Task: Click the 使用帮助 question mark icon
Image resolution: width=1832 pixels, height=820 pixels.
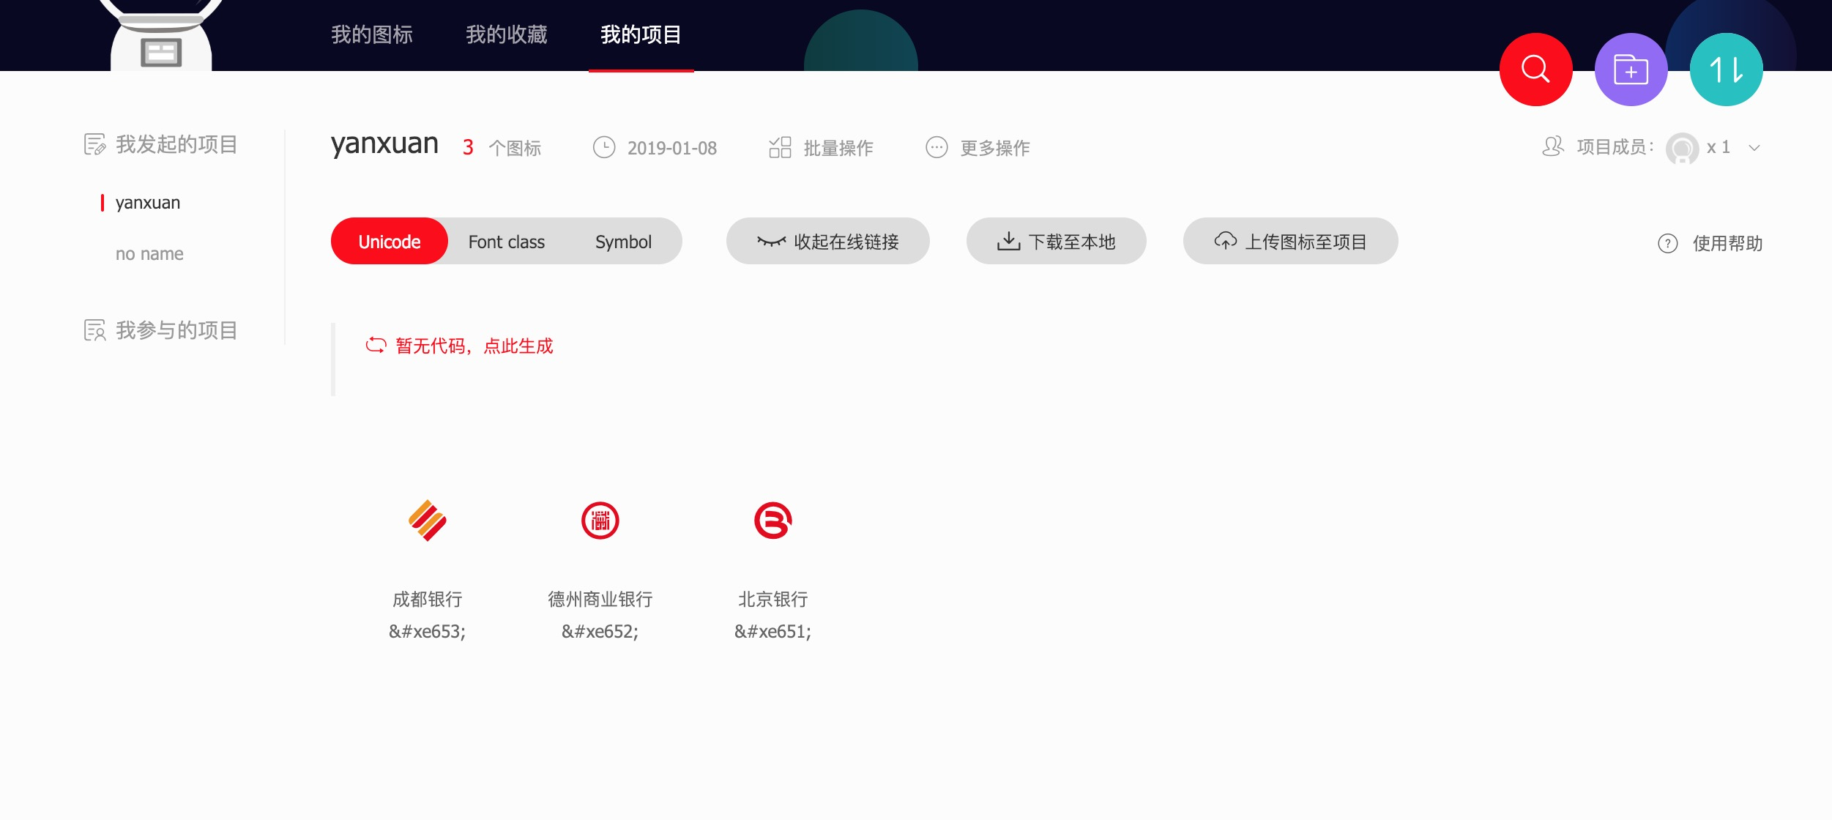Action: tap(1669, 243)
